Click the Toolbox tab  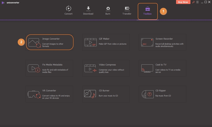pyautogui.click(x=147, y=11)
